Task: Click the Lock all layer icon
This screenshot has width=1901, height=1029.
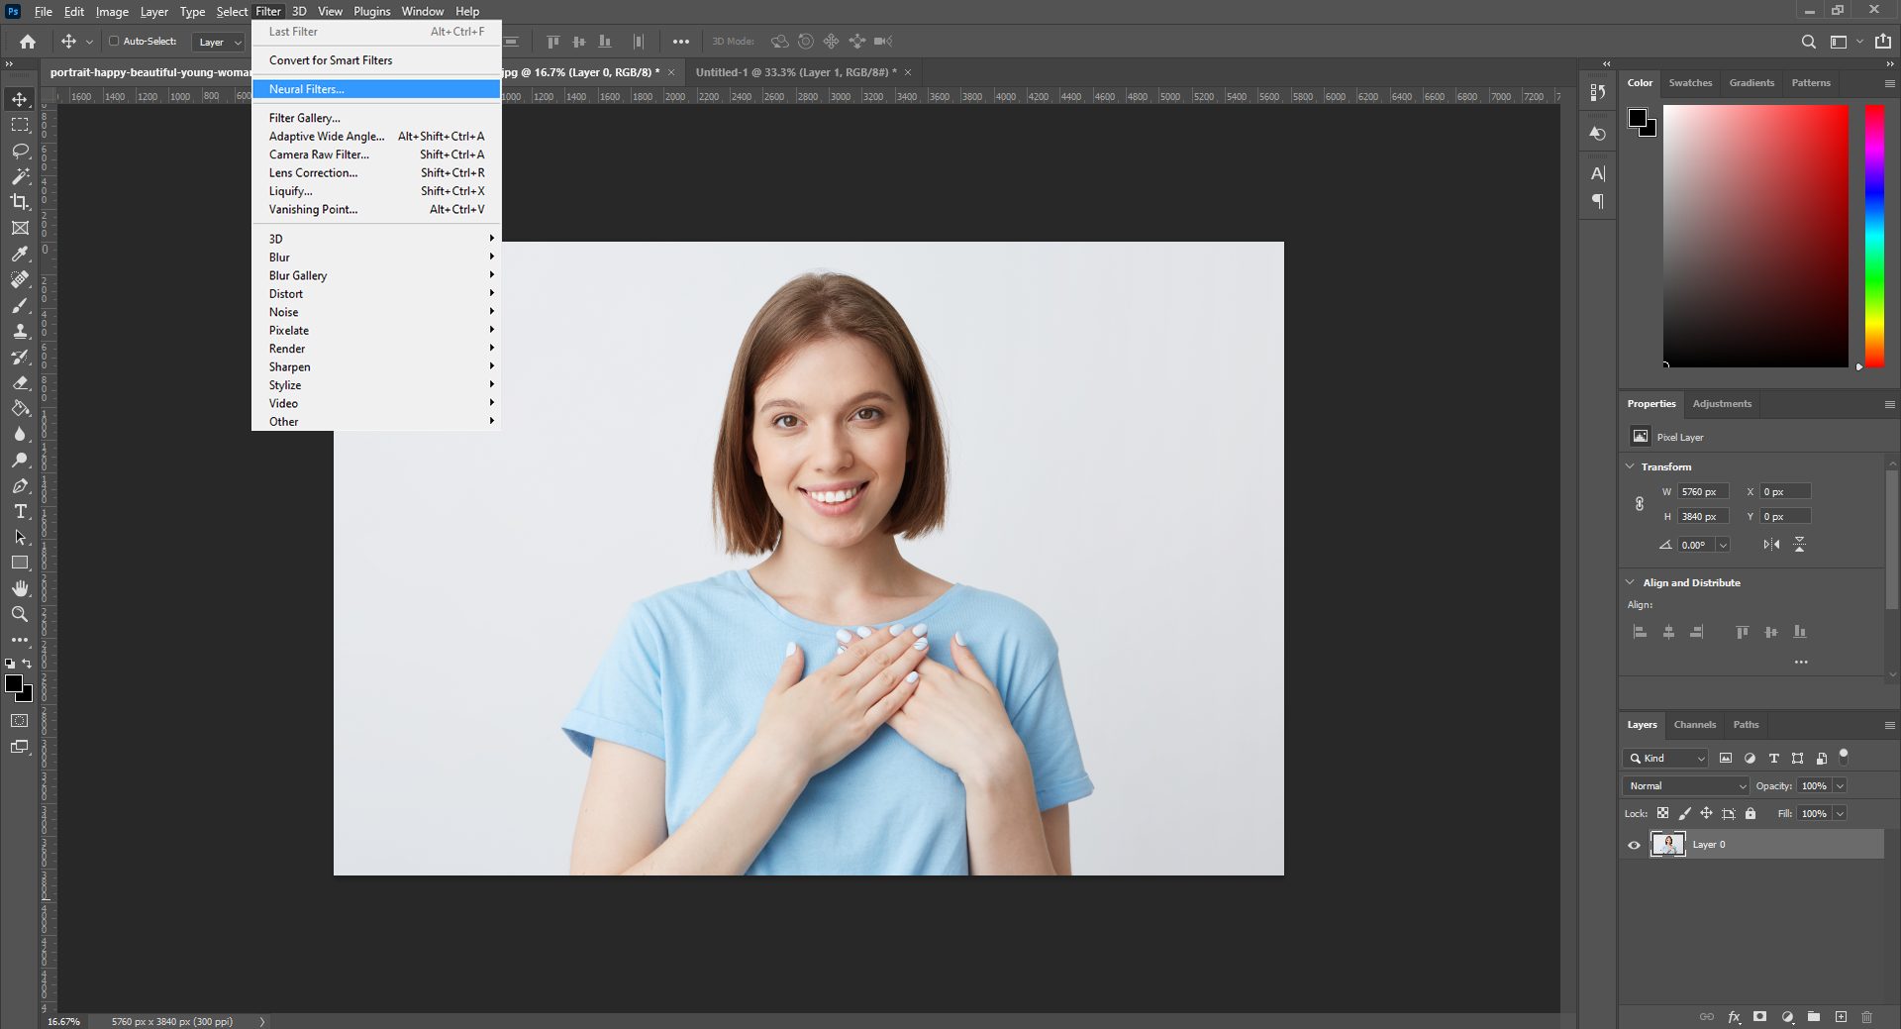Action: (1751, 813)
